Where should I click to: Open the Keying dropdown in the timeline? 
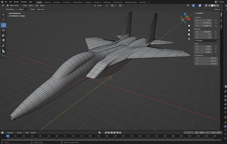20,132
